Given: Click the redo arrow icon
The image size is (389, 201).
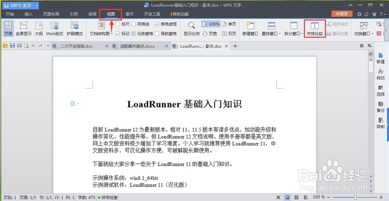Looking at the screenshot, I should 40,46.
